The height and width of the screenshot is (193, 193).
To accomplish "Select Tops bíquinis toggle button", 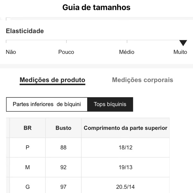I will pos(110,104).
